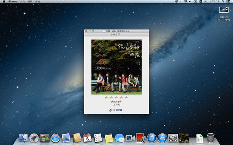Open the Apple menu
Image resolution: width=233 pixels, height=145 pixels.
pos(4,2)
